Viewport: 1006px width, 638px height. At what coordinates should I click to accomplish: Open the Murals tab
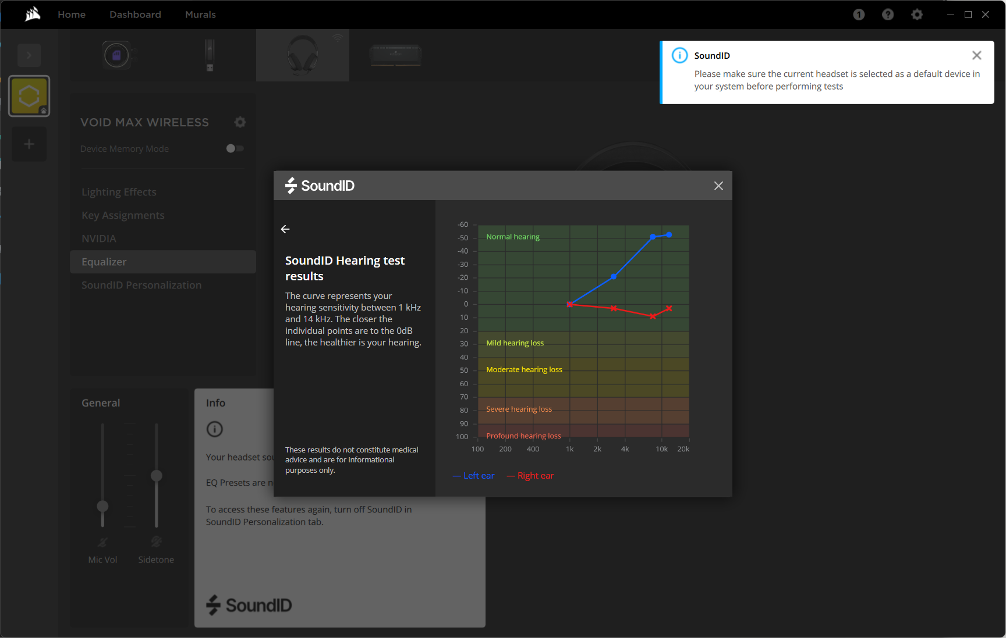(x=200, y=15)
